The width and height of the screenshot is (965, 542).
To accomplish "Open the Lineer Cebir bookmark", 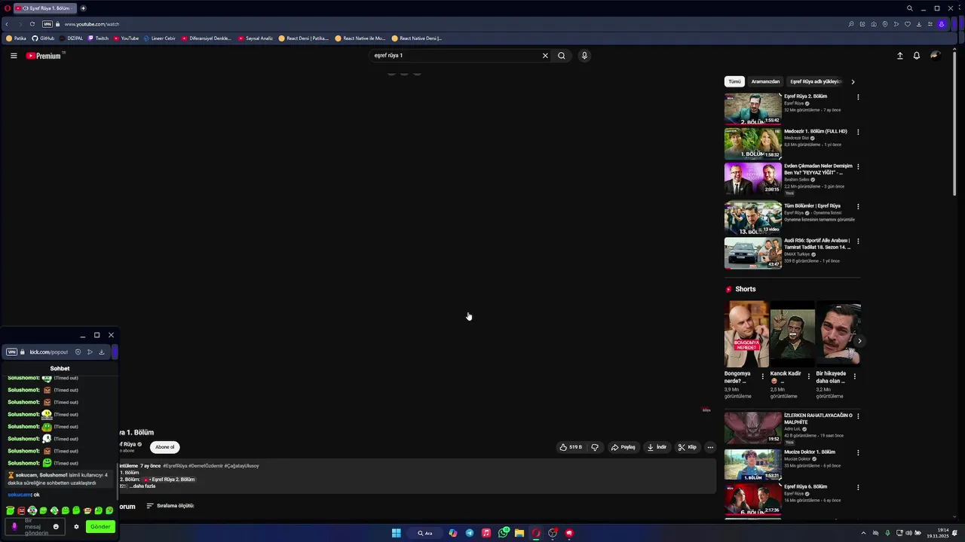I will point(159,38).
